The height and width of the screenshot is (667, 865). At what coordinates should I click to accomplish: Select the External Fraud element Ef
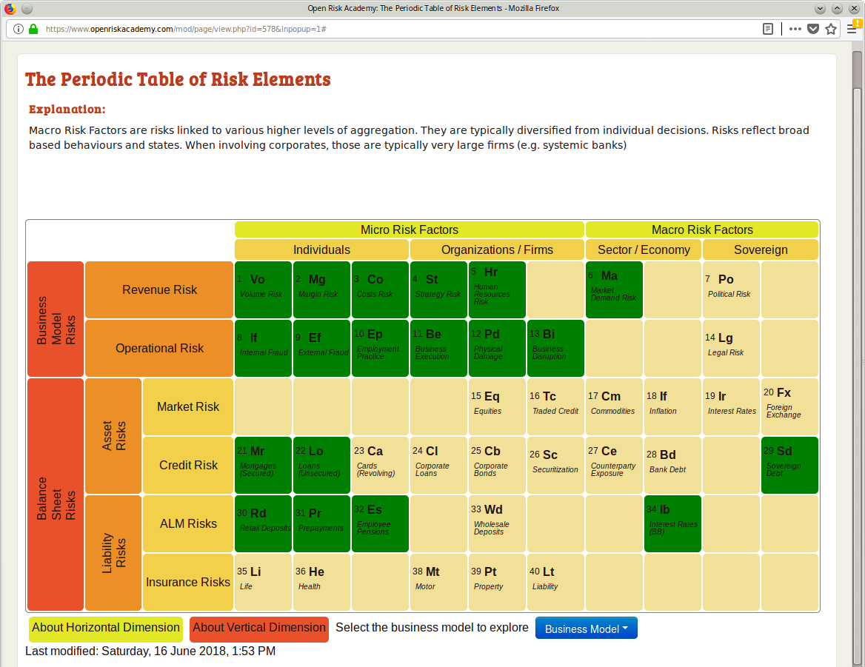pyautogui.click(x=321, y=349)
